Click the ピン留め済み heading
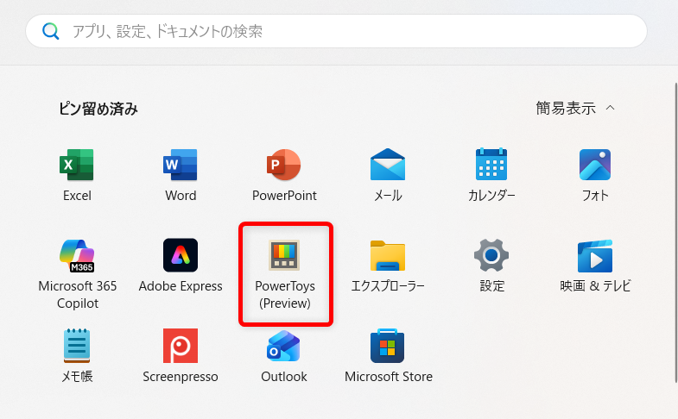The width and height of the screenshot is (678, 419). (x=98, y=109)
